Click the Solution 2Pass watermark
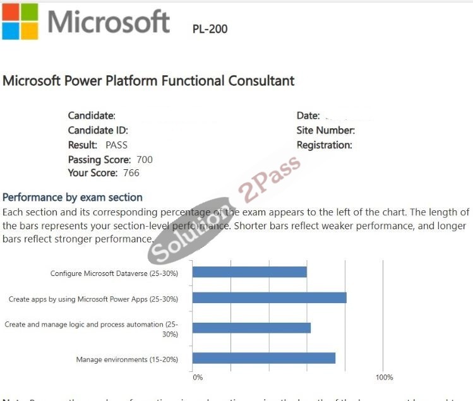Viewport: 473px width, 401px height. 224,210
